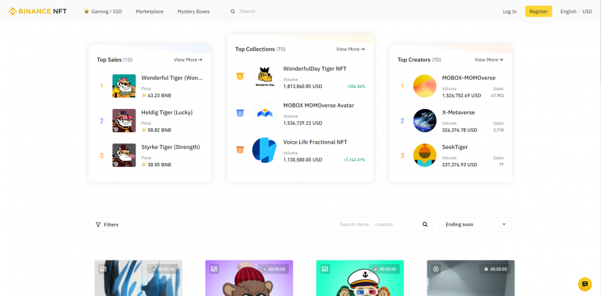Click image type icon on blue abstract card
The height and width of the screenshot is (296, 601).
pos(103,269)
